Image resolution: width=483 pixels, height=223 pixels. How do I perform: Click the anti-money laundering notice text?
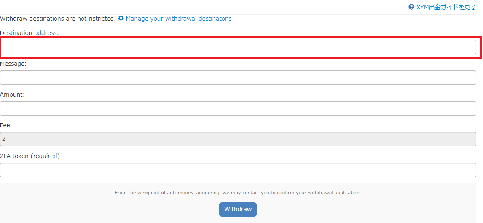(x=238, y=193)
